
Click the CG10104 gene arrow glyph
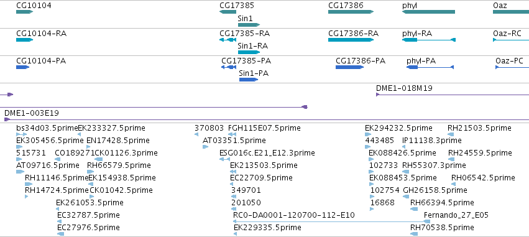point(24,12)
